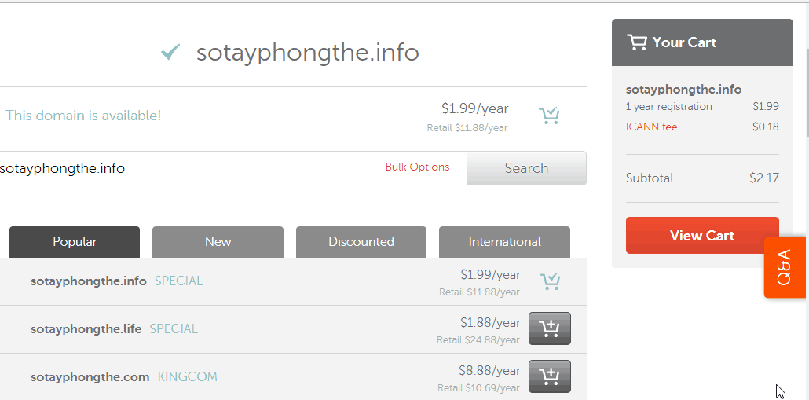Open the View Cart button
The image size is (809, 400).
(702, 235)
